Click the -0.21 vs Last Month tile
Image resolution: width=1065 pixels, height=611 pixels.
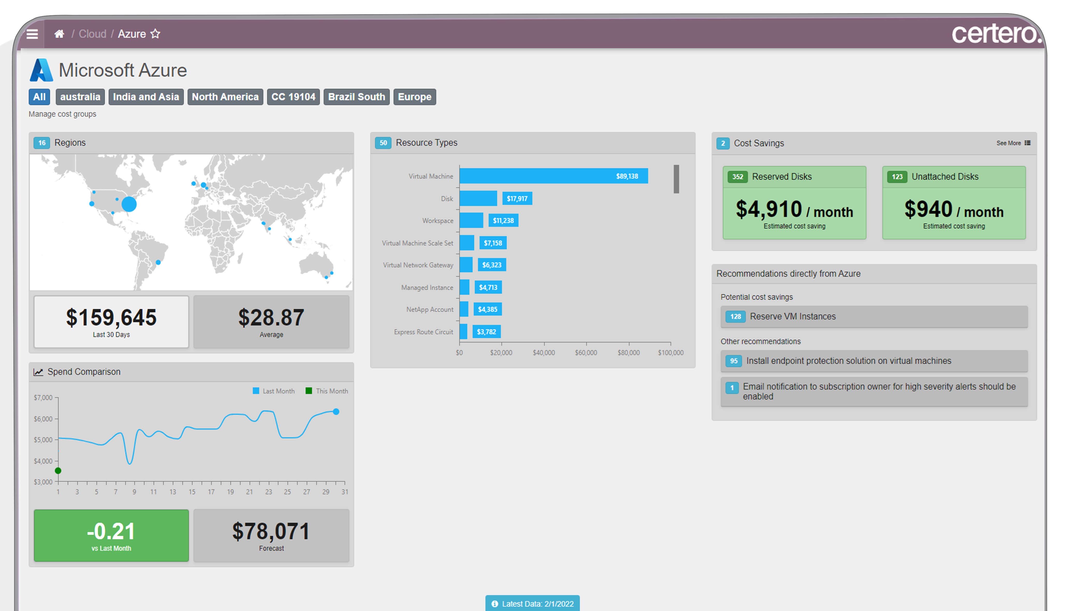click(x=111, y=535)
